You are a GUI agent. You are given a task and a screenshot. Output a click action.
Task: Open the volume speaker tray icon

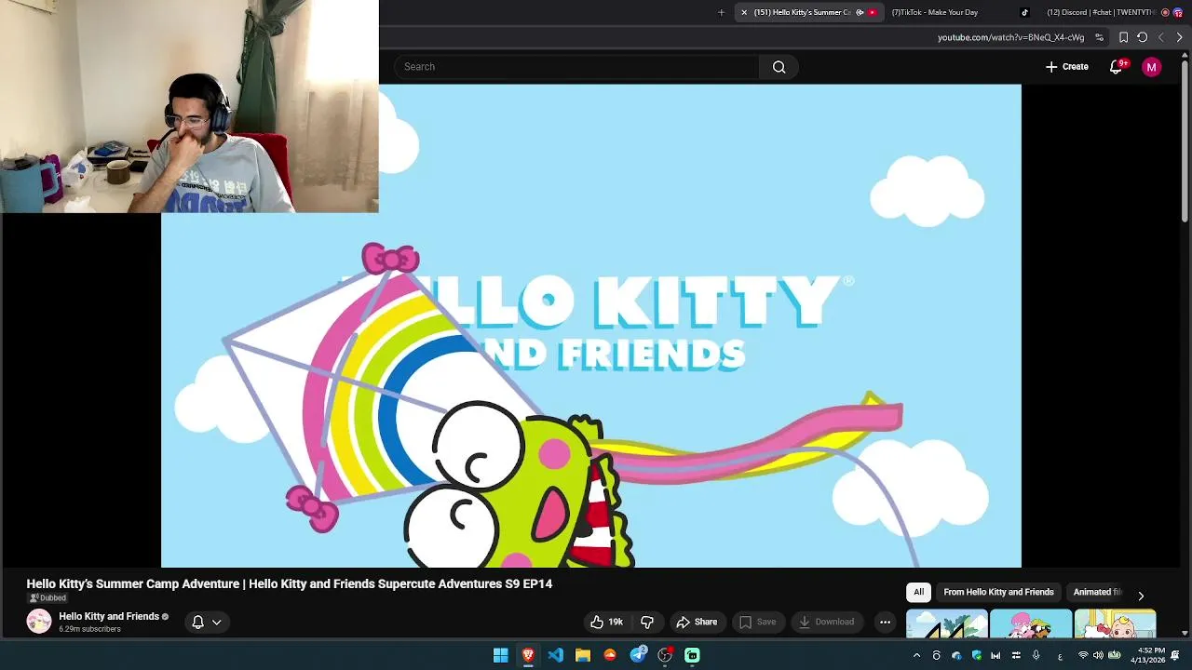click(x=1098, y=656)
